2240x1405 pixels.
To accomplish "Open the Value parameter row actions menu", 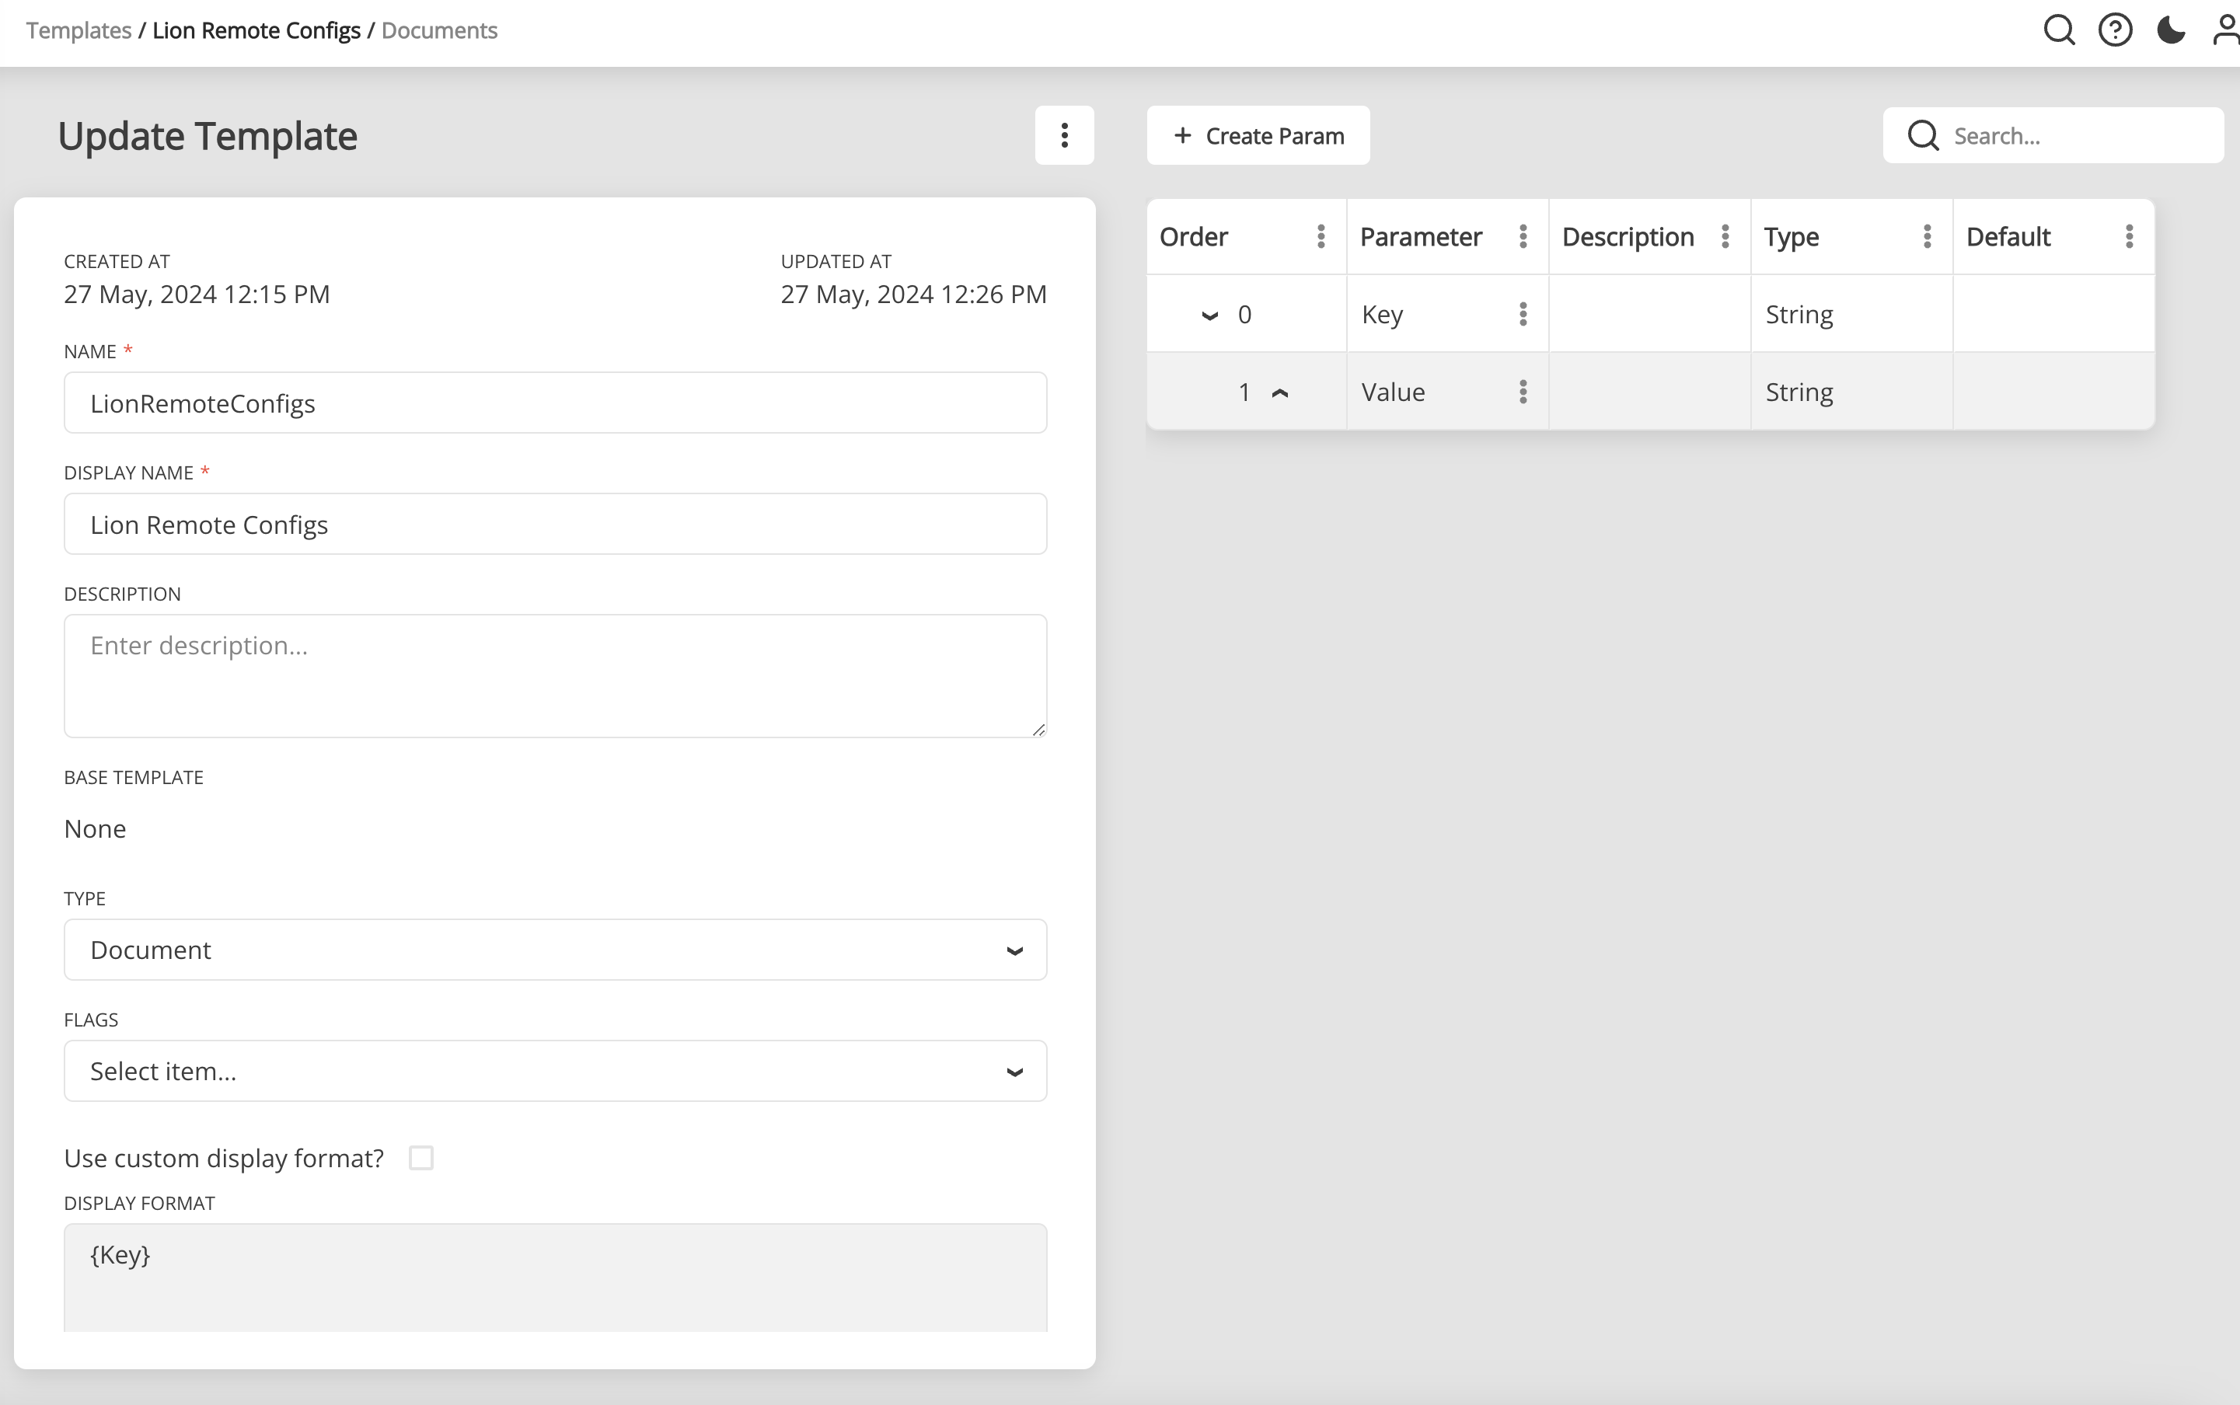I will (1523, 392).
